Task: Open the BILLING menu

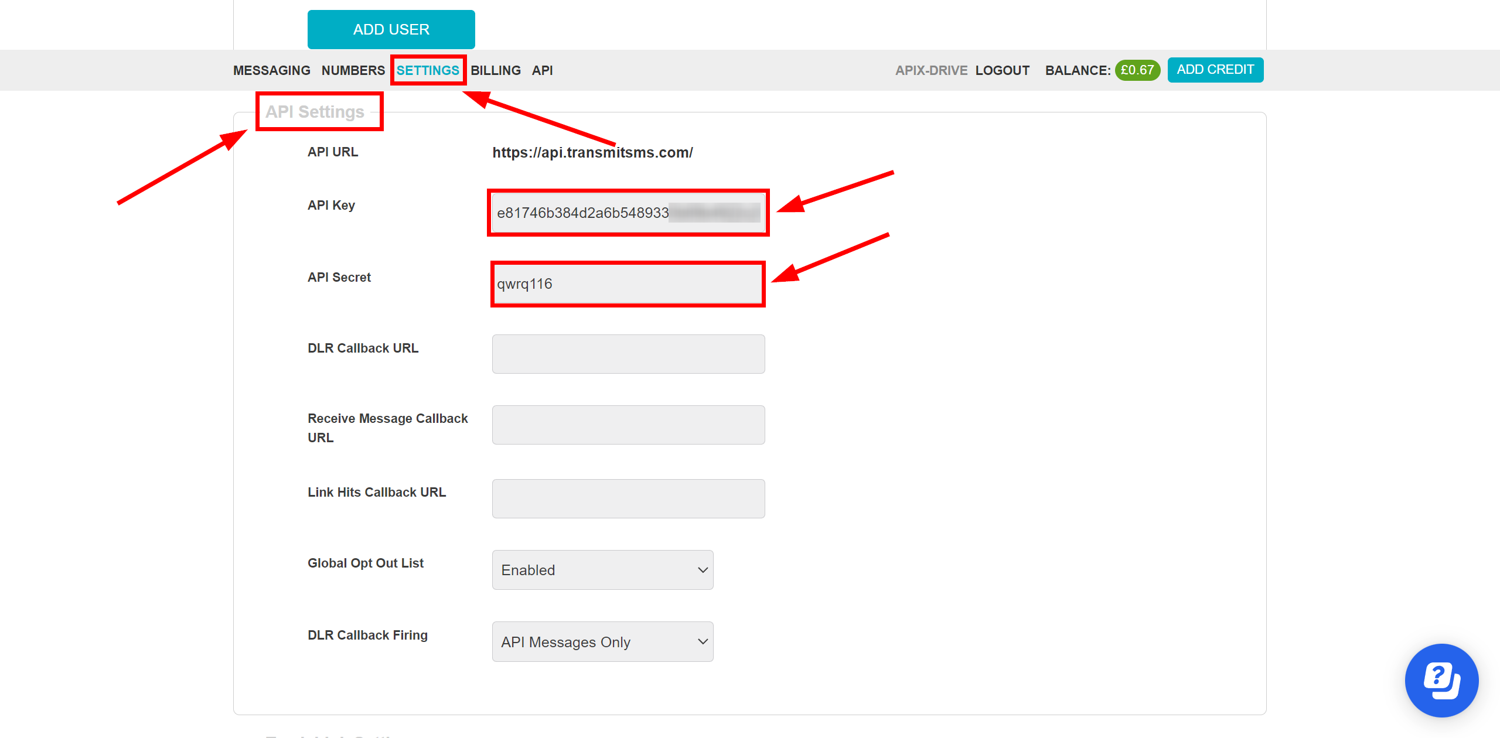Action: [496, 70]
